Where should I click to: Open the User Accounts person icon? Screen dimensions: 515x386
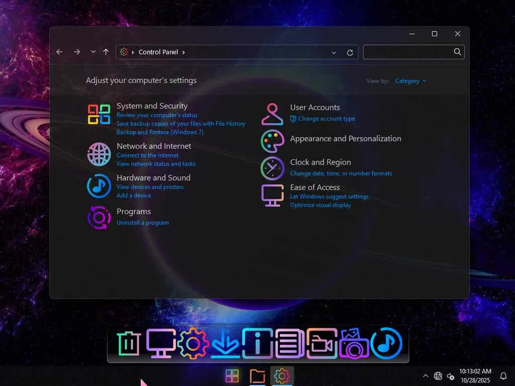click(272, 114)
